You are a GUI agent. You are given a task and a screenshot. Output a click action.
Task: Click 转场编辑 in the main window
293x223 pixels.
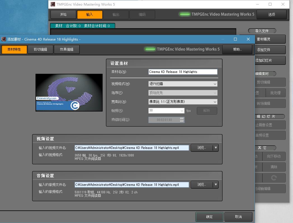(x=270, y=103)
